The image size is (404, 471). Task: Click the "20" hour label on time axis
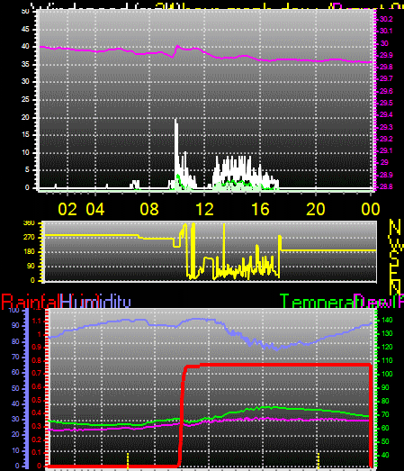(x=316, y=209)
